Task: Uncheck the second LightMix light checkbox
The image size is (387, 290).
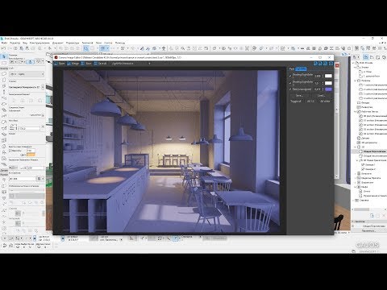Action: pyautogui.click(x=290, y=83)
